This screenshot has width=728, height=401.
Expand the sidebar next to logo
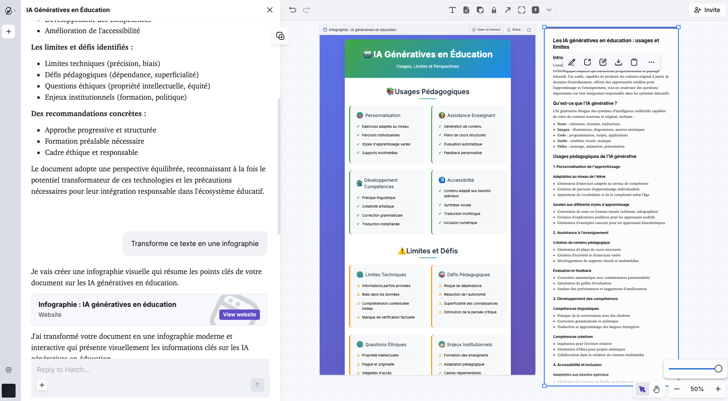coord(15,10)
